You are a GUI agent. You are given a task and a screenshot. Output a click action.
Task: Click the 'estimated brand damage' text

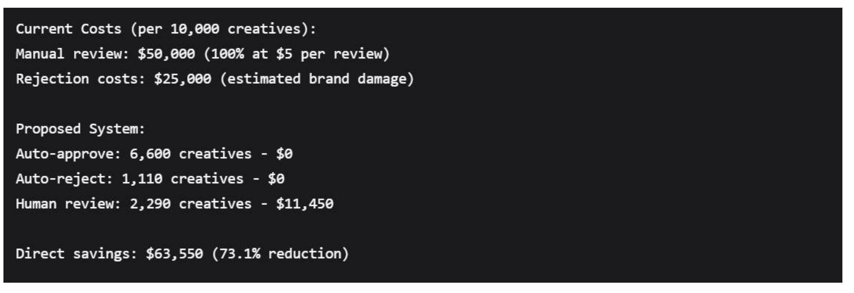coord(317,79)
